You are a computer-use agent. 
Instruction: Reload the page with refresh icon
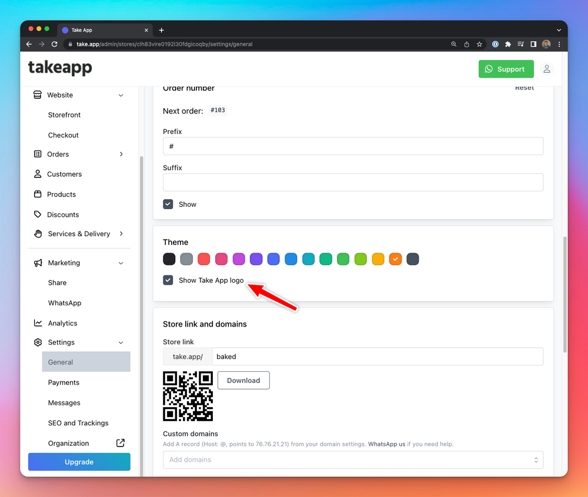[54, 44]
